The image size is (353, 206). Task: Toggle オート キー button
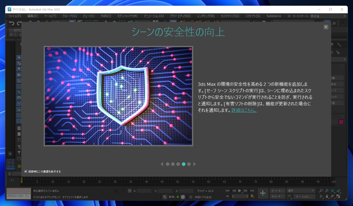278,191
